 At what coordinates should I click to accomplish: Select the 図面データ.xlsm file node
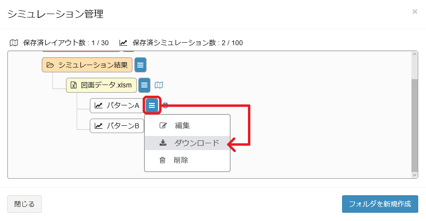click(x=101, y=85)
